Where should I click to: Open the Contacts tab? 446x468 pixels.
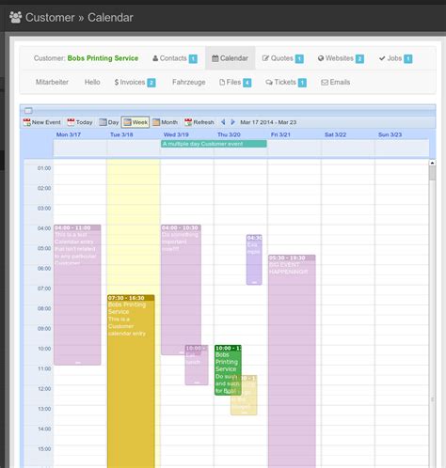(175, 58)
